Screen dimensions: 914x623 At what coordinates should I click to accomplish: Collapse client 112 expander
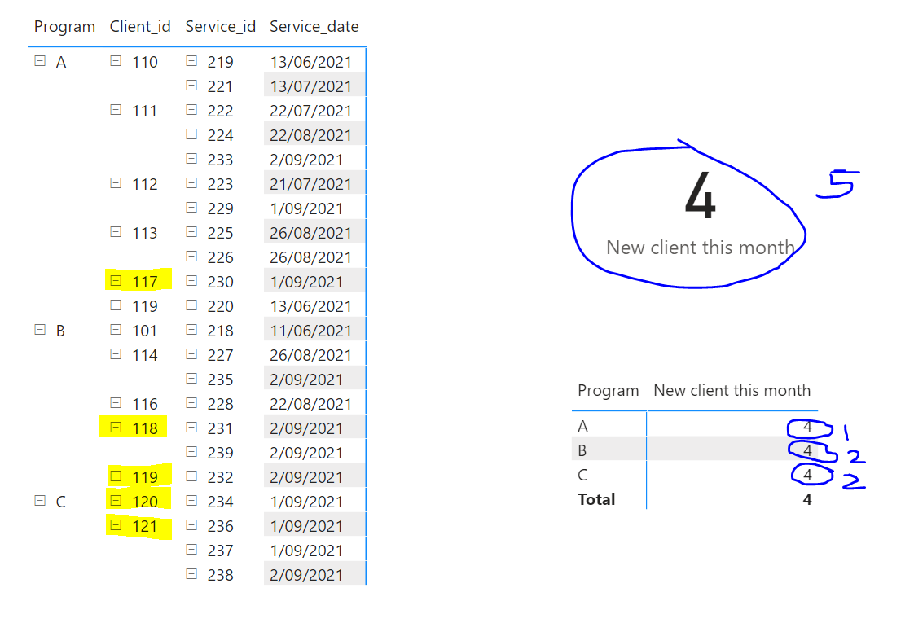point(116,183)
